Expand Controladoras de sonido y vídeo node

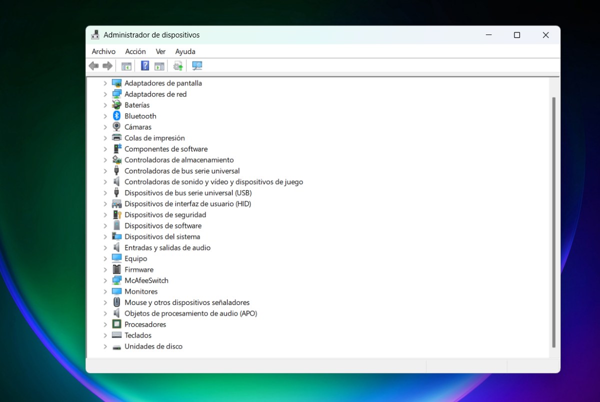[105, 182]
